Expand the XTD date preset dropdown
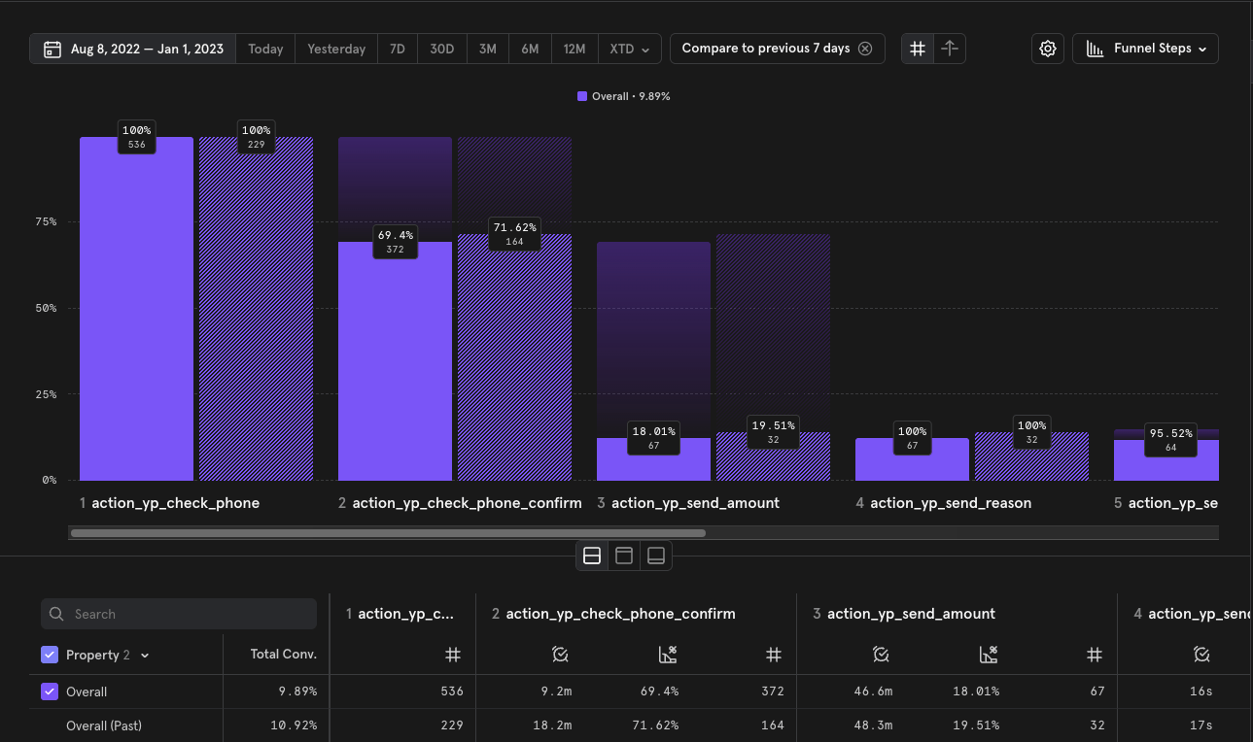Image resolution: width=1253 pixels, height=742 pixels. click(x=629, y=49)
